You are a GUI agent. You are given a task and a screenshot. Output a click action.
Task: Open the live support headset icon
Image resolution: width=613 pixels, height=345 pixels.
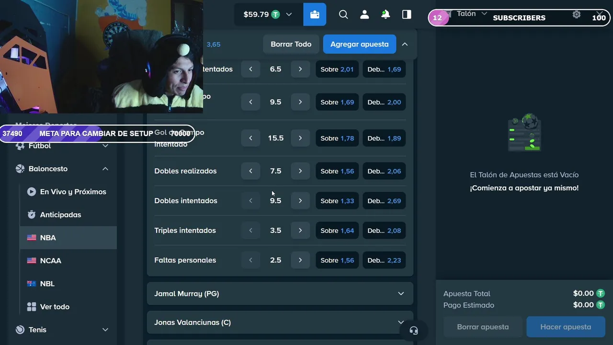[414, 331]
